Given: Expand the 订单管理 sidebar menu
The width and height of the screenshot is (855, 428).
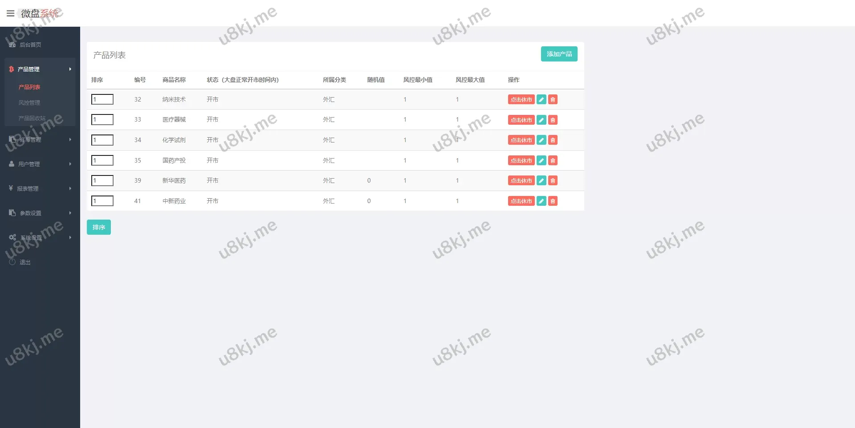Looking at the screenshot, I should tap(40, 139).
